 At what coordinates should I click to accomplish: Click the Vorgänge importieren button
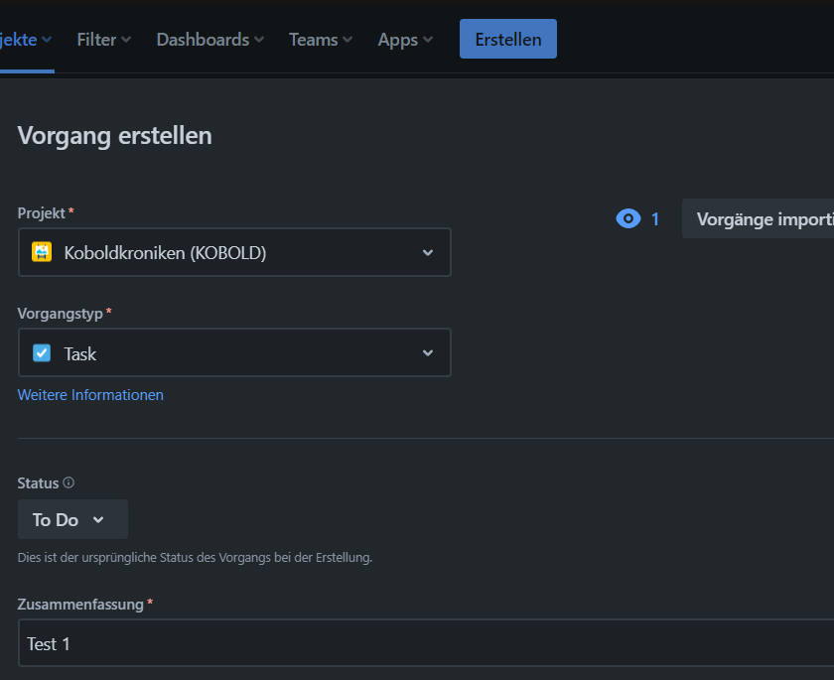click(764, 218)
